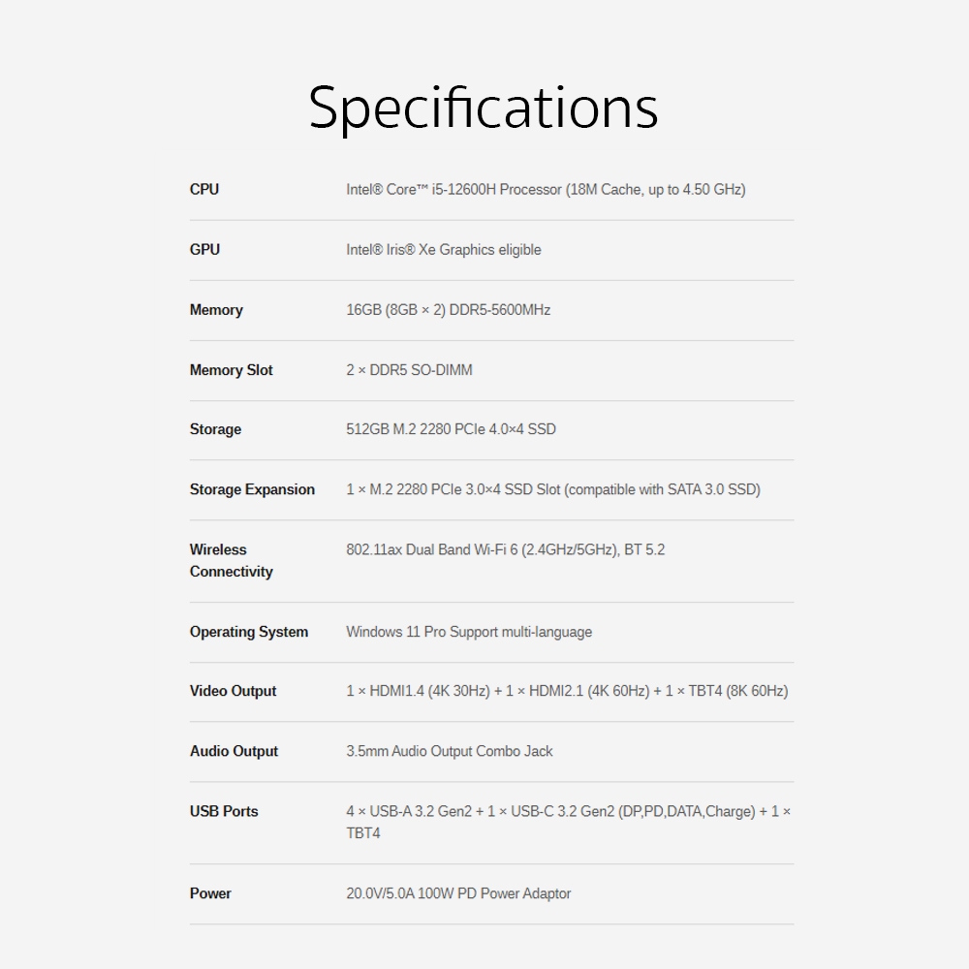Select the Memory Slot label
Viewport: 969px width, 969px height.
232,369
